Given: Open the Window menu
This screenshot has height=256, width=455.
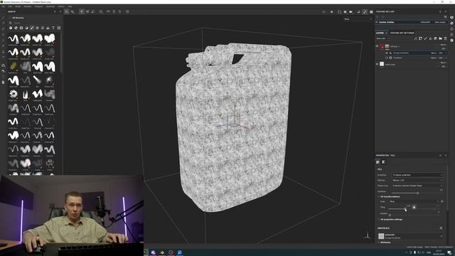Looking at the screenshot, I should pyautogui.click(x=28, y=6).
